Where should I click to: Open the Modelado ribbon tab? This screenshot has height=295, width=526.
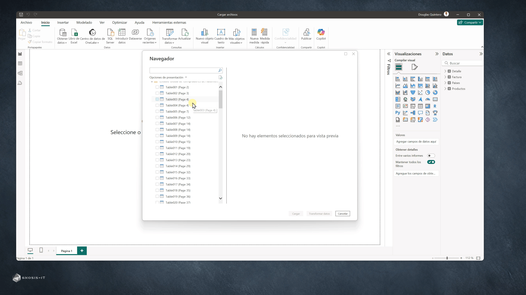coord(84,22)
